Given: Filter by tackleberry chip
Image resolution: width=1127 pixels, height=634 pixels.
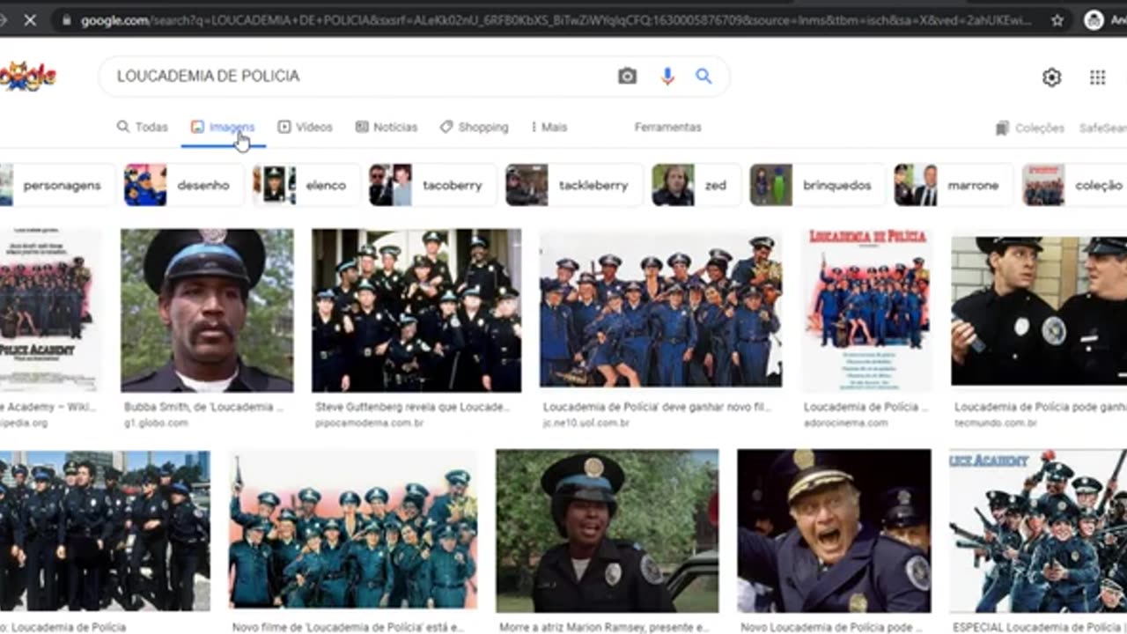Looking at the screenshot, I should [573, 185].
